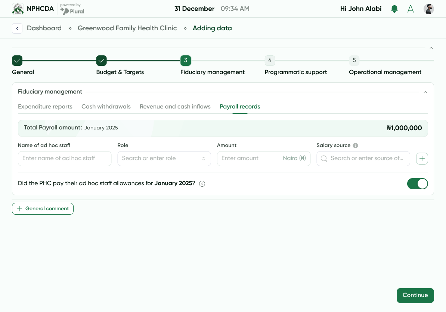
Task: Open Greenwood Family Health Clinic breadcrumb
Action: 127,28
